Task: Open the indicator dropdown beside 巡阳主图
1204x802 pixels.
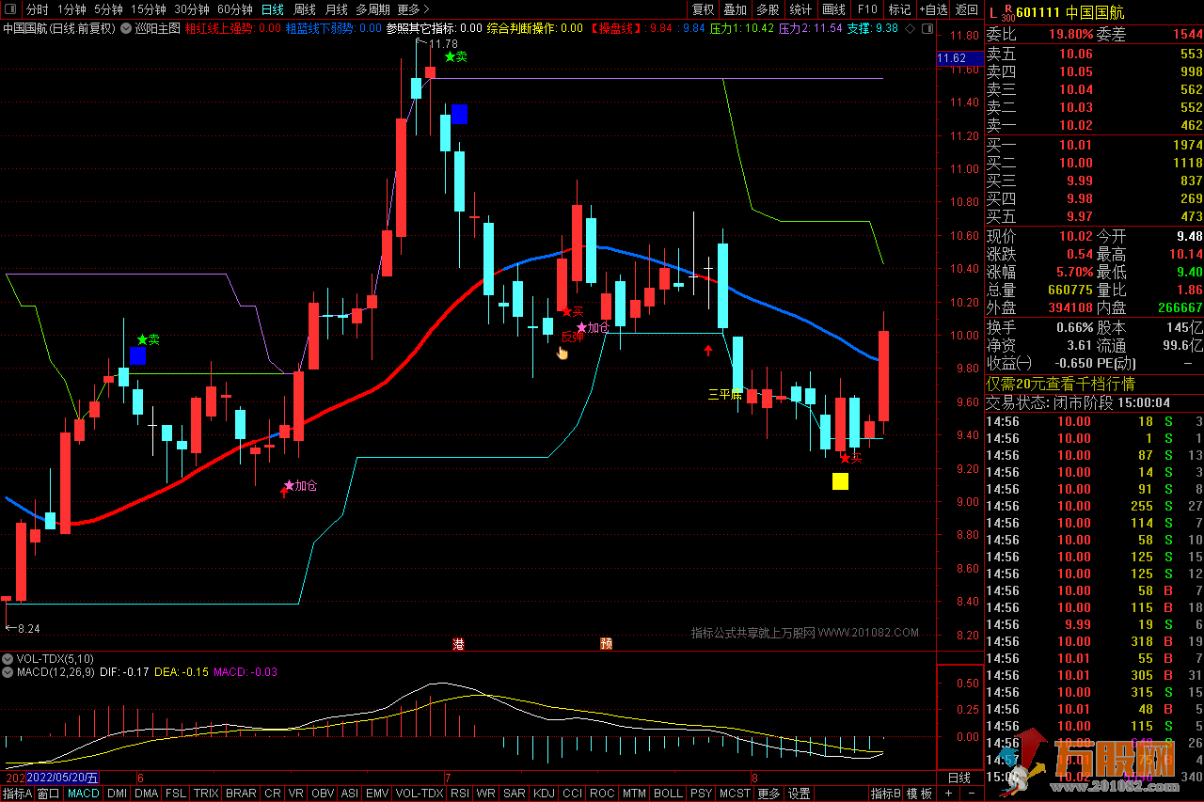Action: [x=127, y=28]
